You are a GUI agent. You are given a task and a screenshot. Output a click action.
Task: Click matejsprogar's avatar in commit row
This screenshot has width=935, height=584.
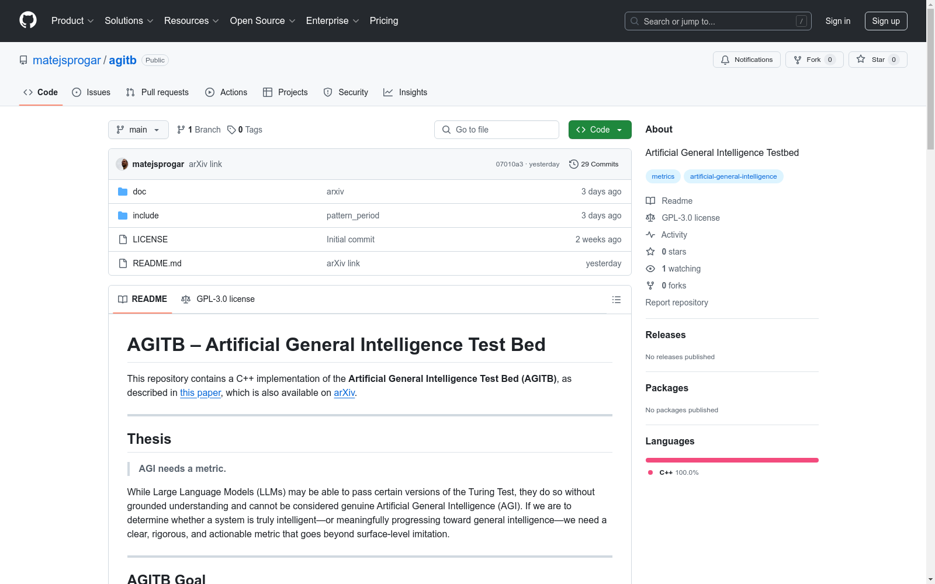pos(122,164)
